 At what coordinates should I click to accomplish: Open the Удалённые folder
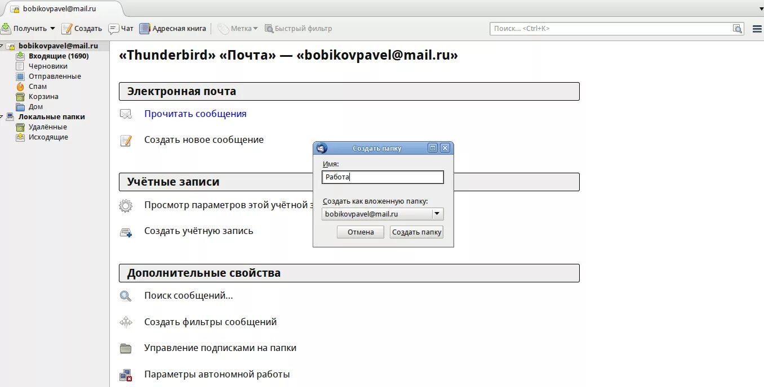48,127
